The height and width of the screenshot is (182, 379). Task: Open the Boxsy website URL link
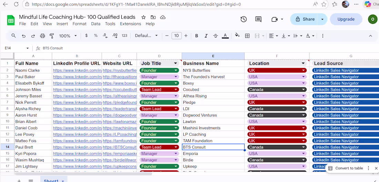120,83
